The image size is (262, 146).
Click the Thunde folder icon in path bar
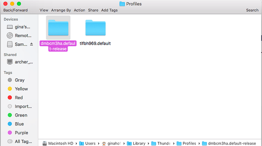click(x=153, y=143)
